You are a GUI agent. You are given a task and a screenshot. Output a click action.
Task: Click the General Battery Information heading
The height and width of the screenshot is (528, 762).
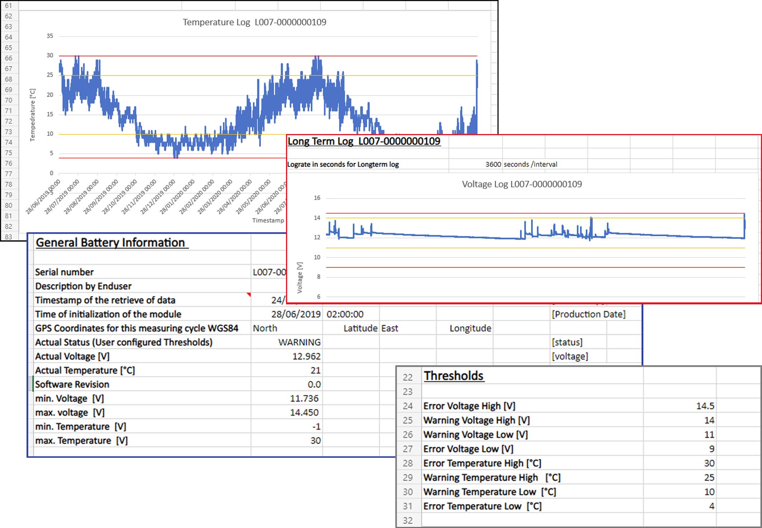[x=110, y=243]
